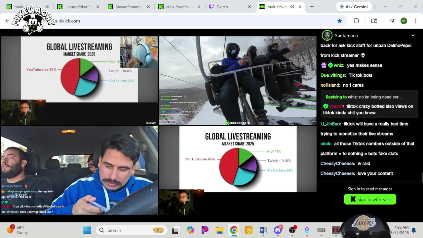Open the weather widget showing 59°F Sunny
This screenshot has height=238, width=423.
17,230
